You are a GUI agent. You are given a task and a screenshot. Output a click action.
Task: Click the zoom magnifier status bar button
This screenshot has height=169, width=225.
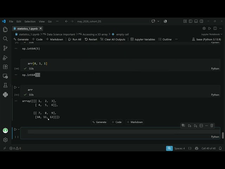click(169, 148)
